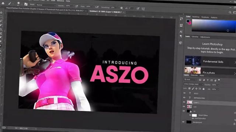
Task: Filter layers by pixel layers icon
Action: coord(200,80)
